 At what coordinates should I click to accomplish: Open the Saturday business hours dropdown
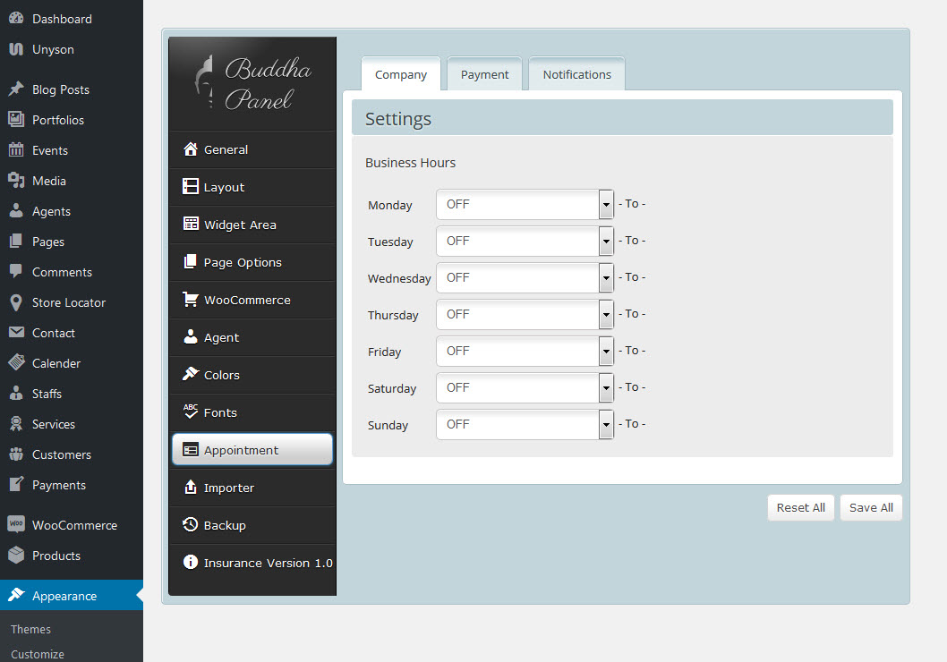pyautogui.click(x=525, y=388)
